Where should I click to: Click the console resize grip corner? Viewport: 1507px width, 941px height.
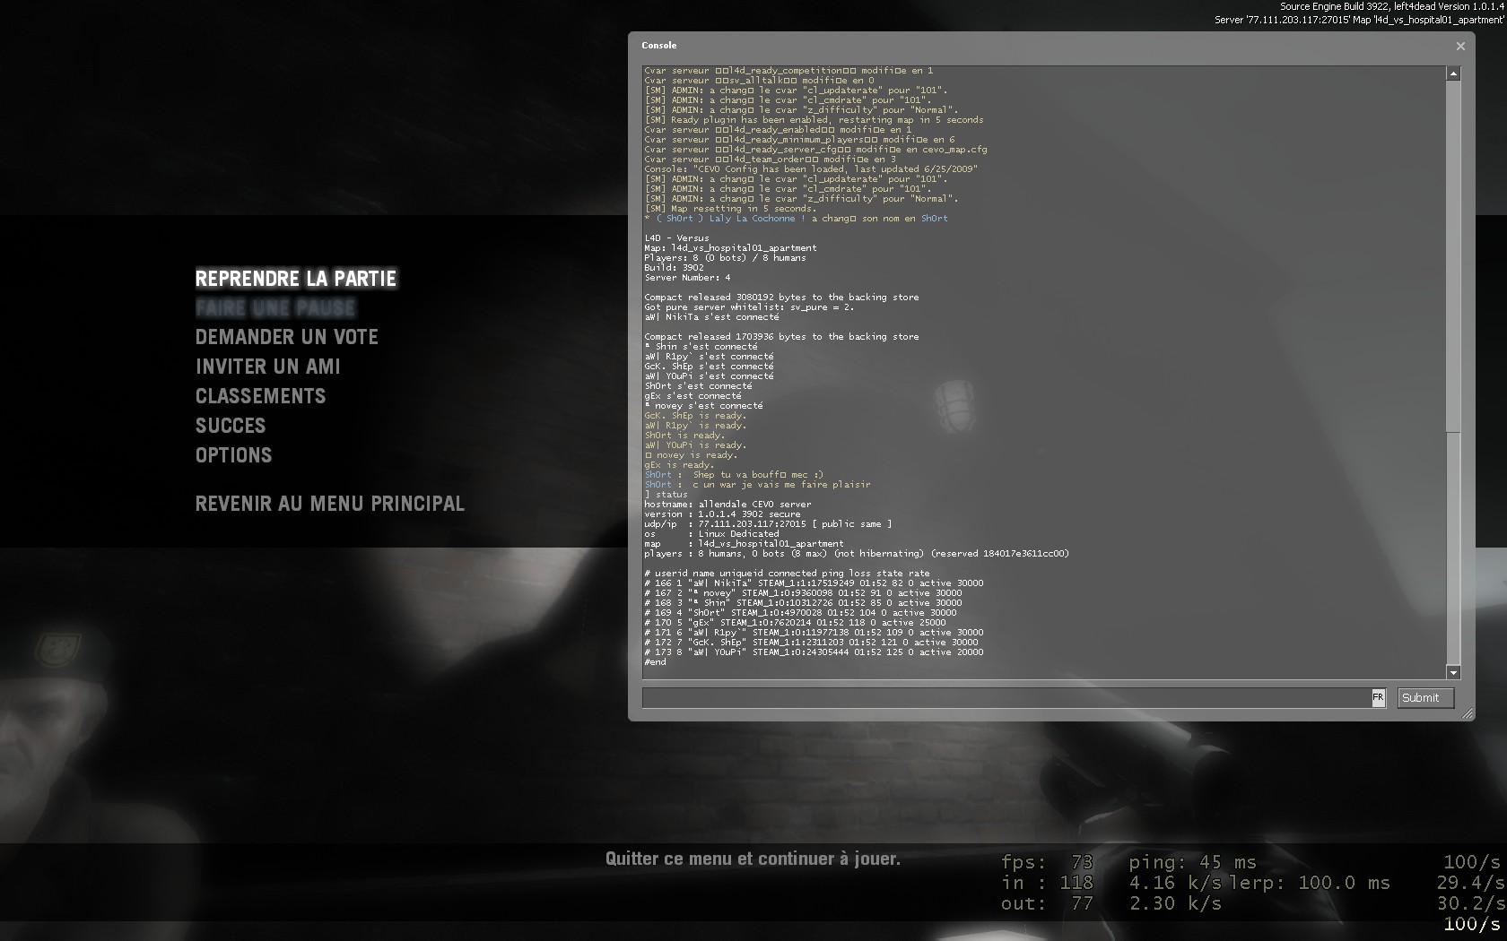click(x=1468, y=713)
